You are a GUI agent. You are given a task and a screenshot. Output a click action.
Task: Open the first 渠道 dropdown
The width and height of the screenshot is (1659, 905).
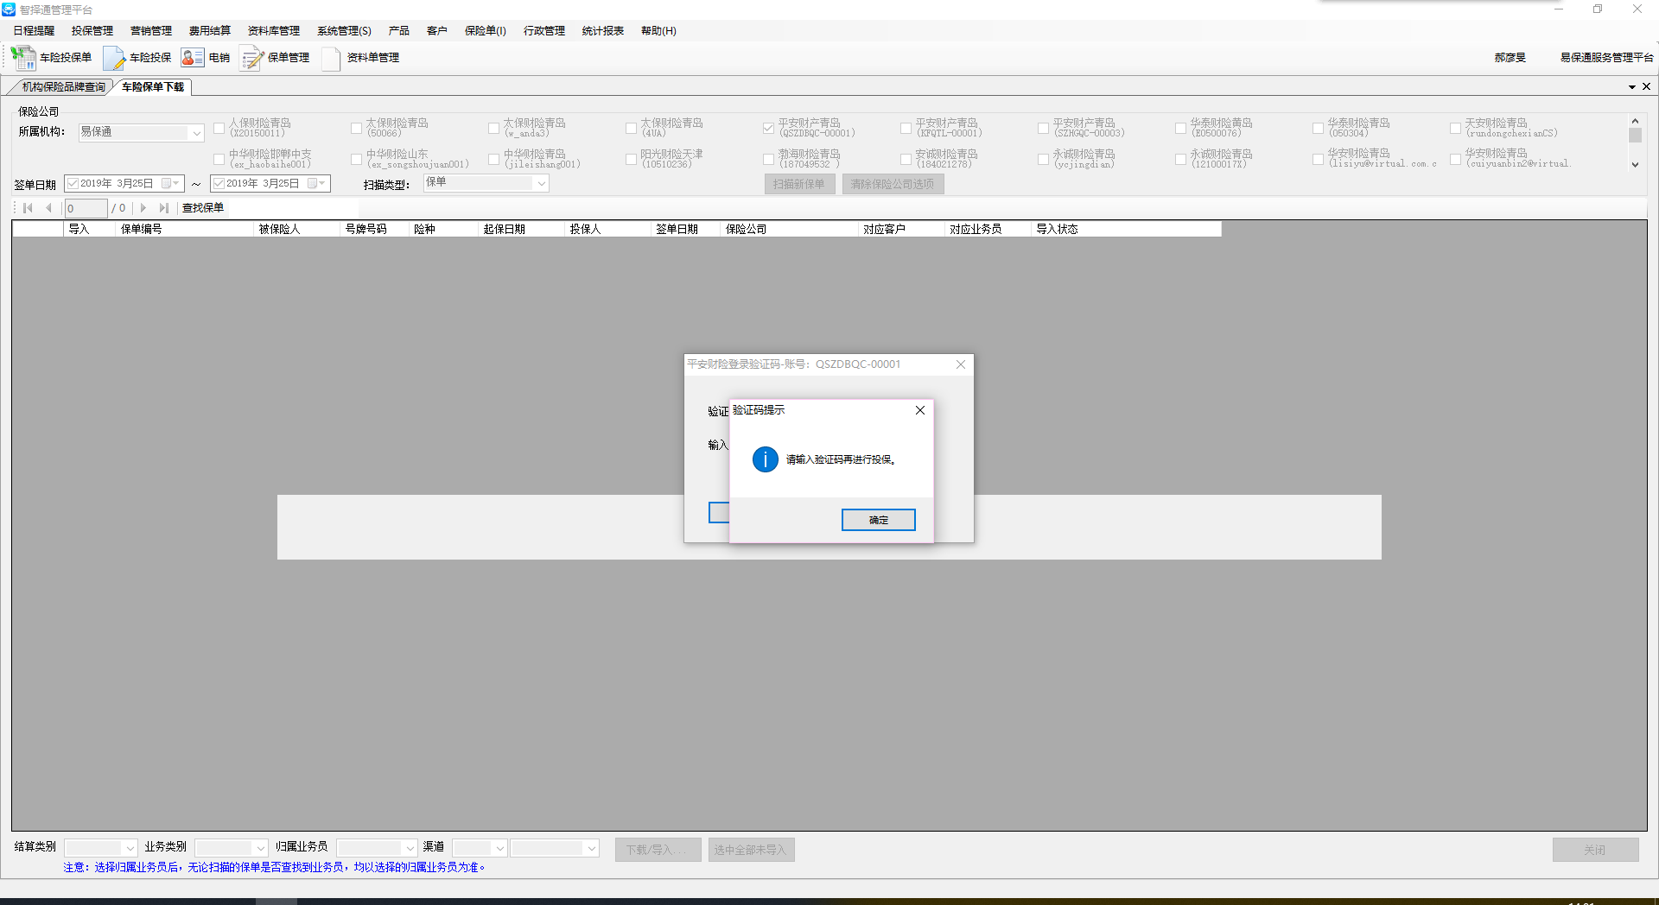(x=499, y=848)
